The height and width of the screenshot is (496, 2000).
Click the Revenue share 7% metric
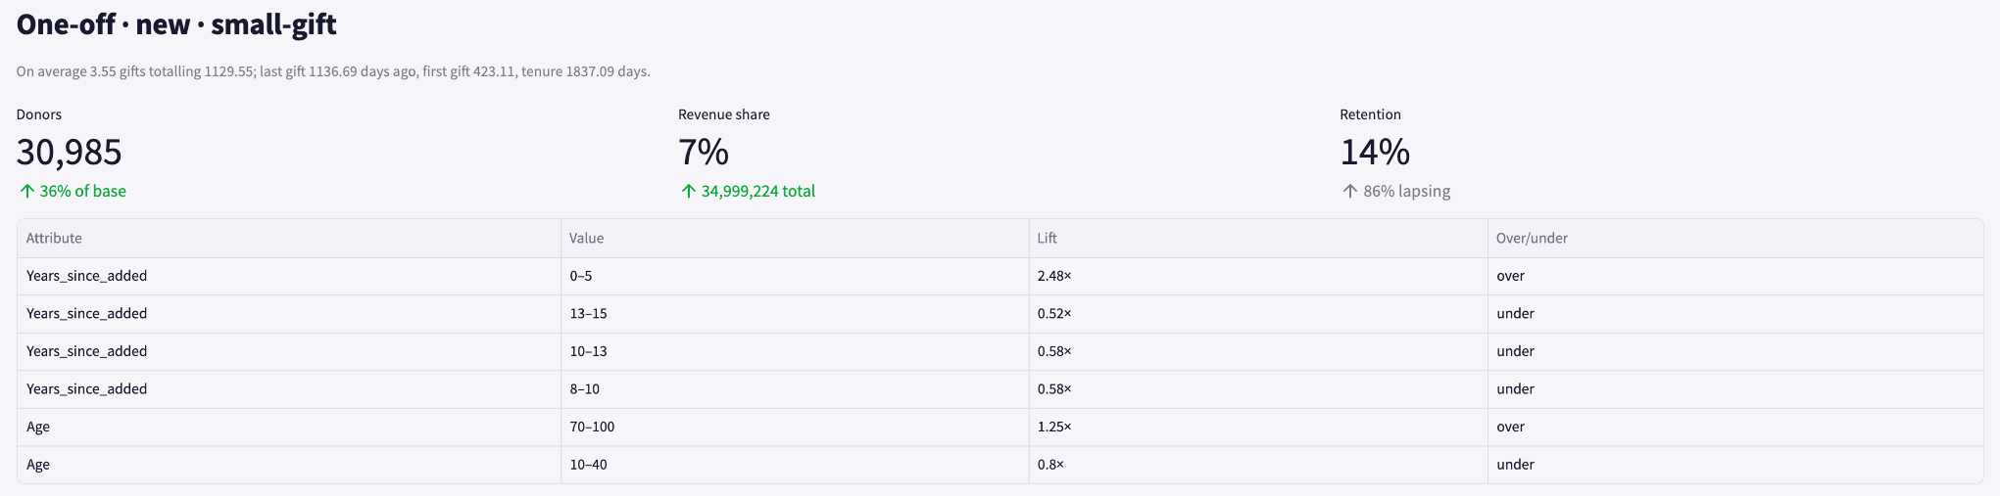[x=704, y=152]
